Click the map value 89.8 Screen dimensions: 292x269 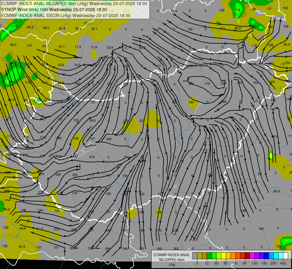tap(92, 120)
